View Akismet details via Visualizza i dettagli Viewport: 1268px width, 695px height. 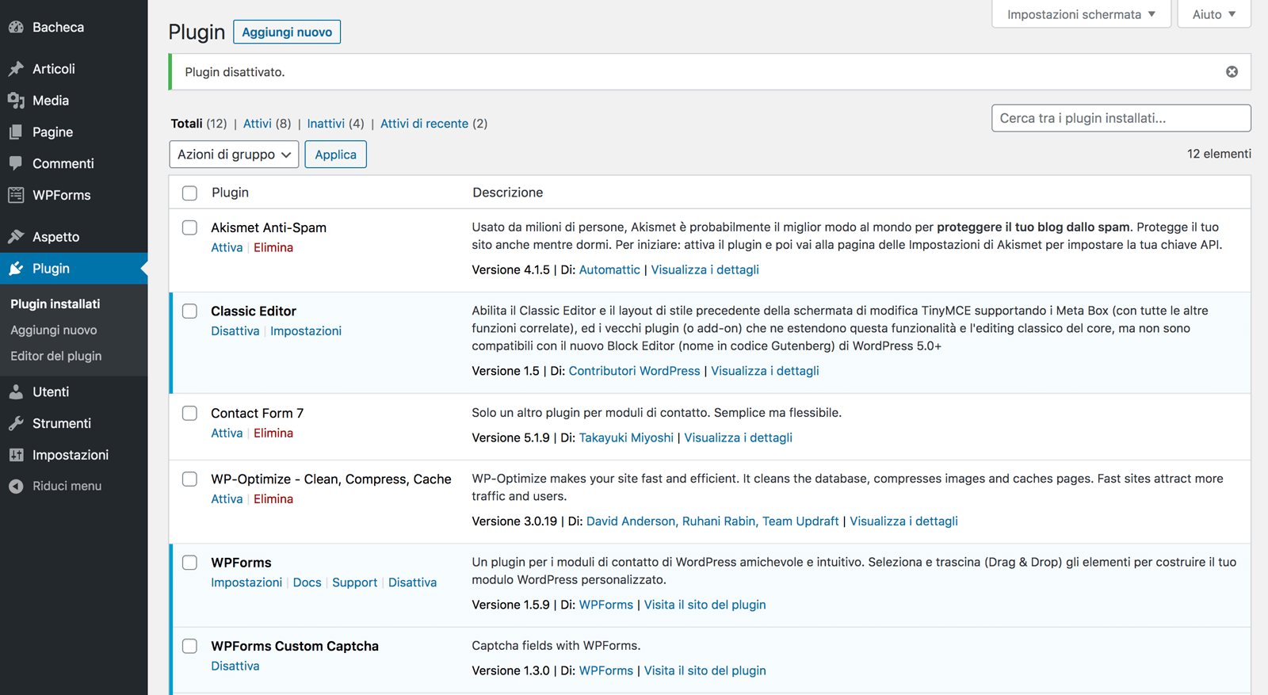(705, 269)
